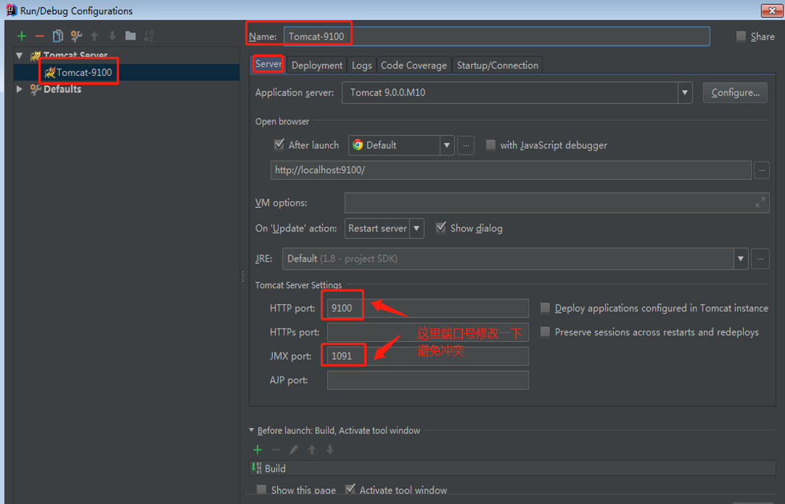
Task: Edit the JMX port field 1091
Action: [428, 356]
